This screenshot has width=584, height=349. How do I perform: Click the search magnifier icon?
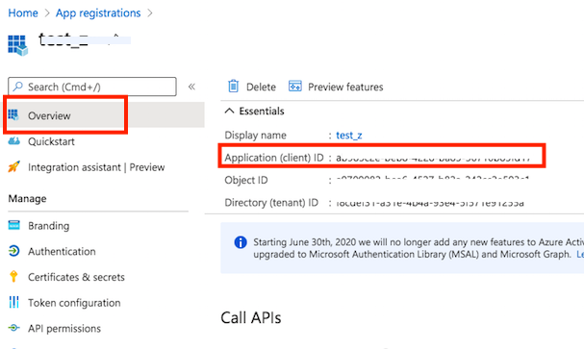click(x=17, y=87)
